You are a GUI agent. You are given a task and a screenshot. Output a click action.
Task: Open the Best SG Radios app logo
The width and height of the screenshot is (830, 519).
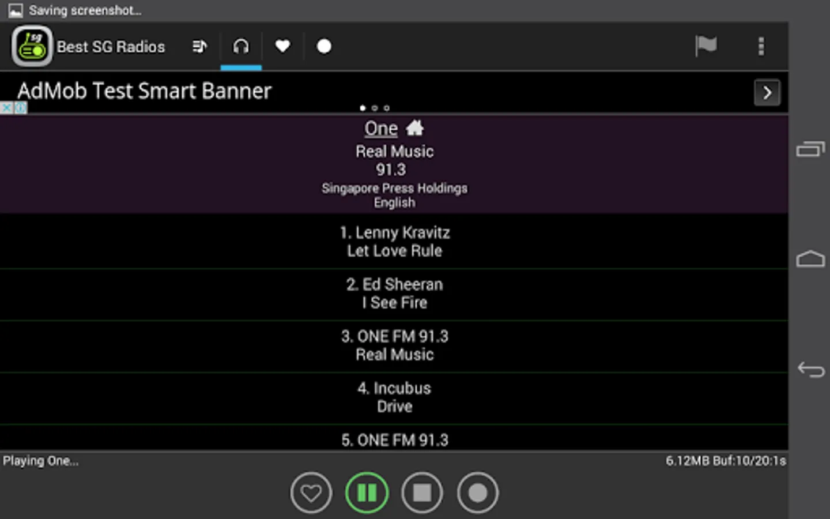[x=32, y=46]
